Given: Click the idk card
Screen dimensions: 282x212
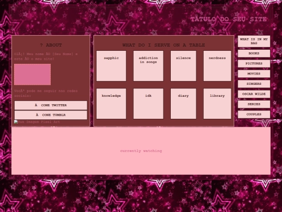Looking at the screenshot, I should pos(148,104).
